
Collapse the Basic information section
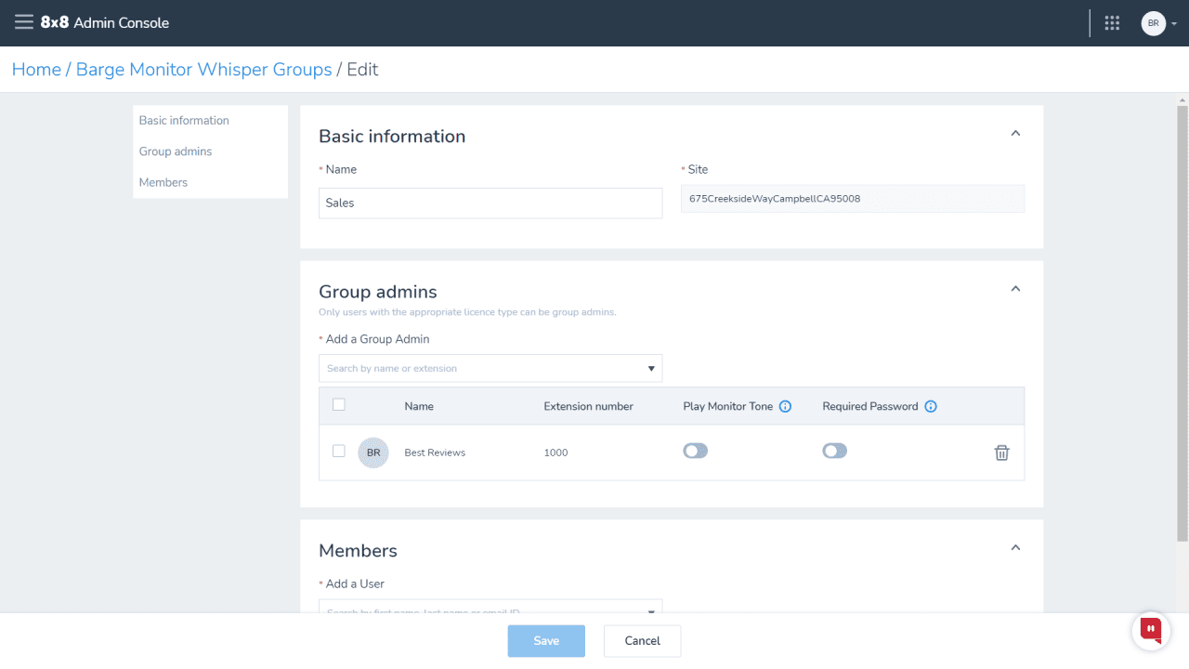pos(1015,133)
